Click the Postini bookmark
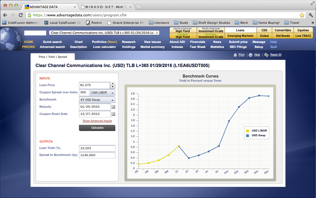The width and height of the screenshot is (316, 198). tap(94, 23)
